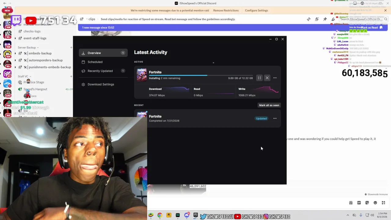Open the apps icon in Discord message bar
This screenshot has height=220, width=391.
click(383, 203)
